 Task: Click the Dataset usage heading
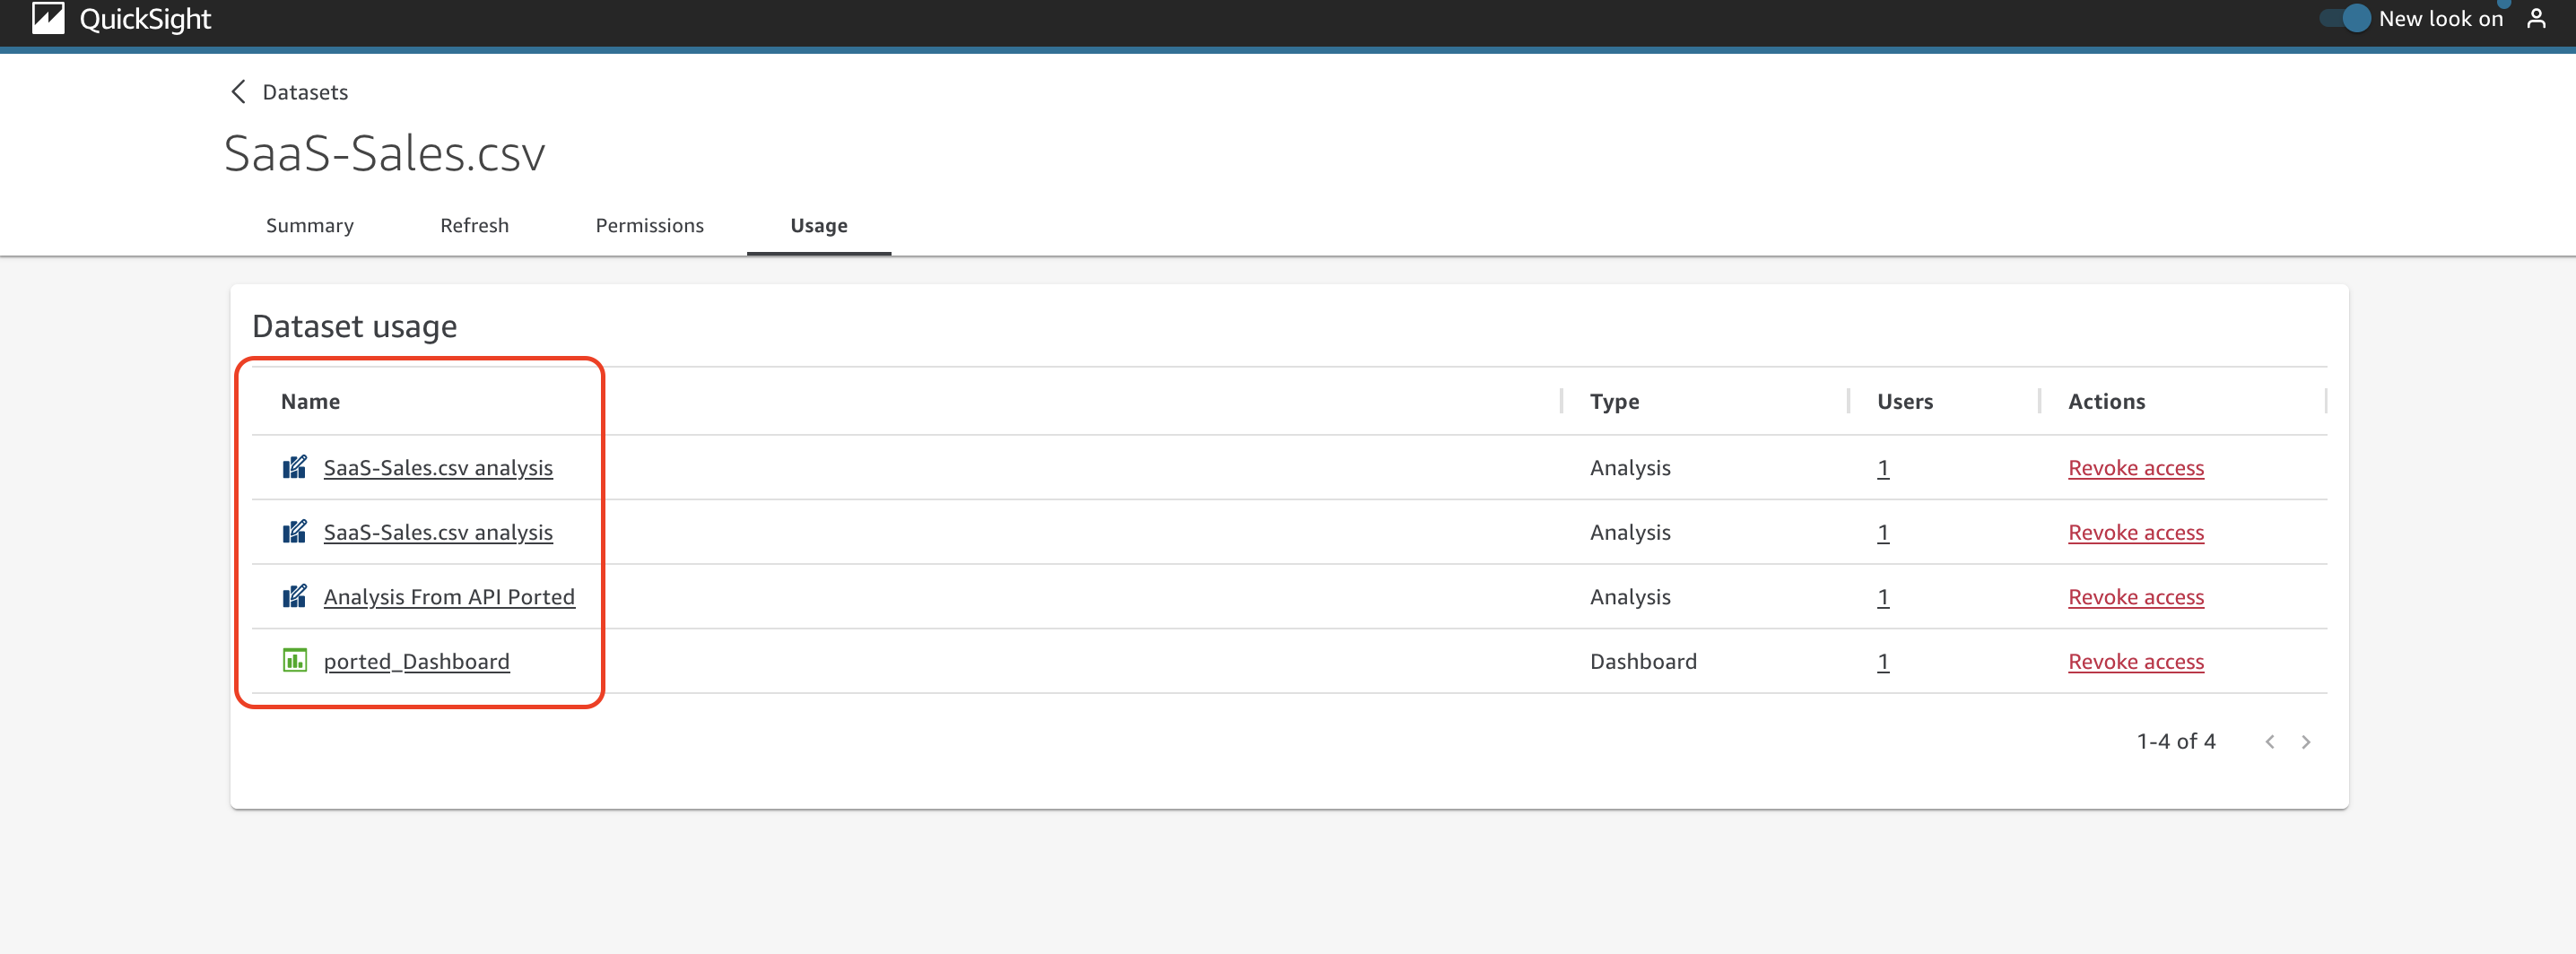click(354, 326)
